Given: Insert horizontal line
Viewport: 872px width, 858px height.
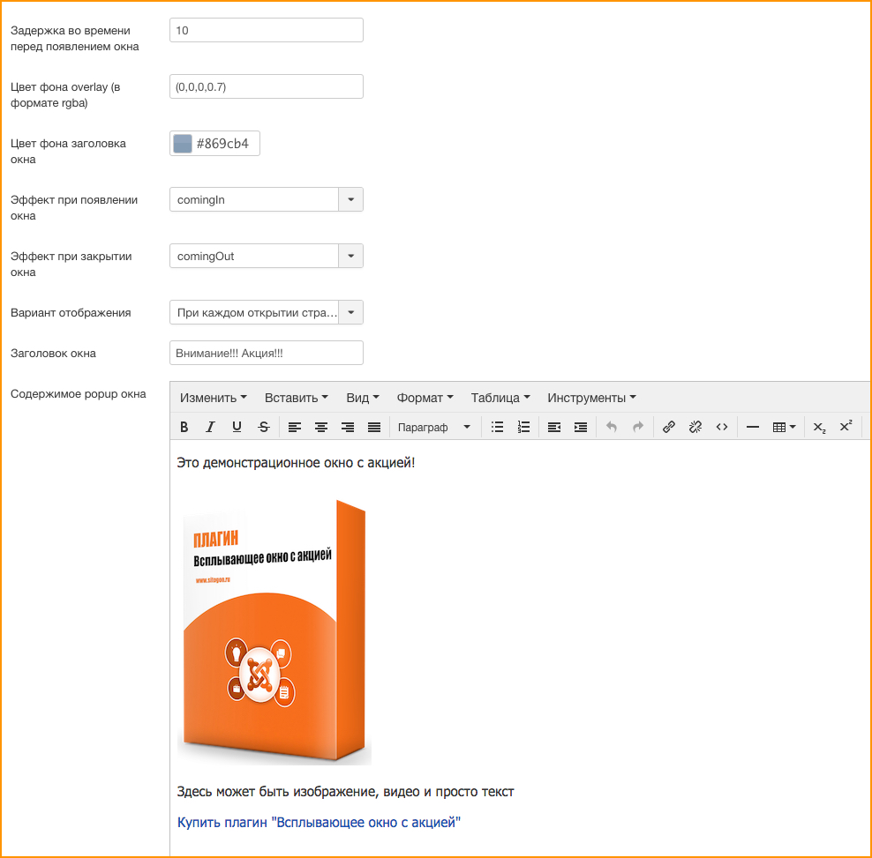Looking at the screenshot, I should coord(753,427).
